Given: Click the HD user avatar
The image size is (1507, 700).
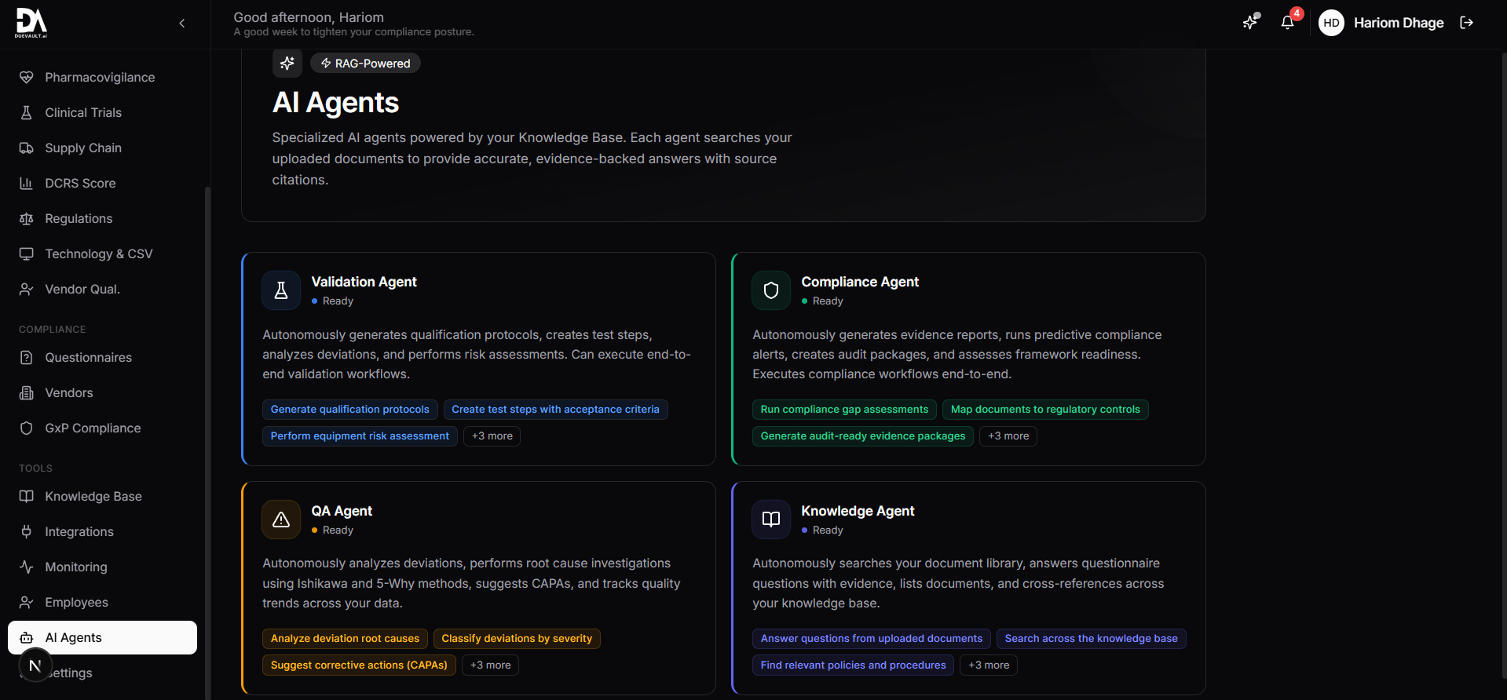Looking at the screenshot, I should (x=1331, y=23).
